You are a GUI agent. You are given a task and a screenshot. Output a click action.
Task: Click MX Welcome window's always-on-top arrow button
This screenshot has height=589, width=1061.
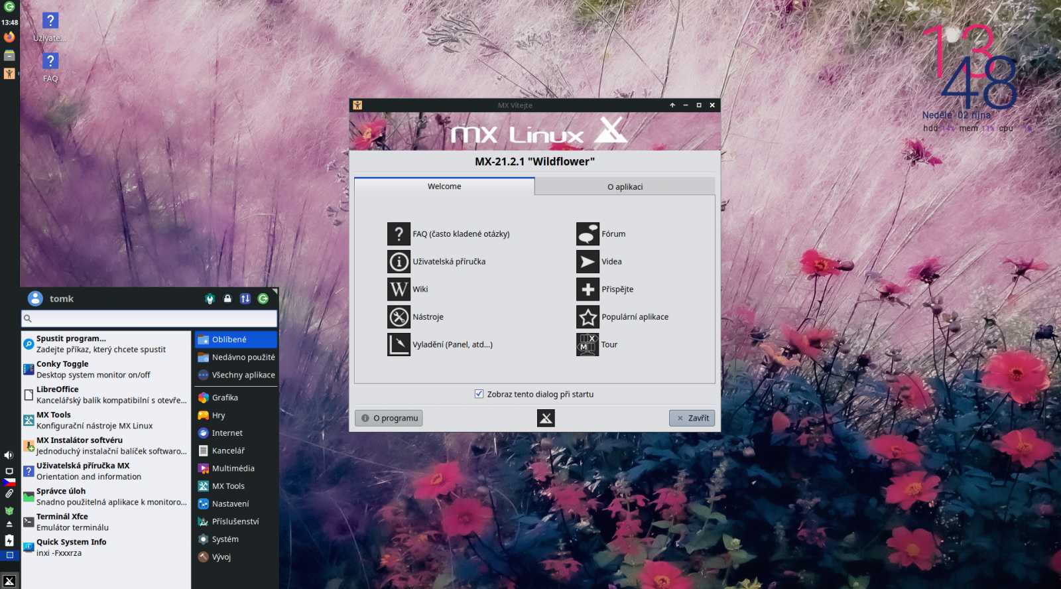tap(672, 105)
